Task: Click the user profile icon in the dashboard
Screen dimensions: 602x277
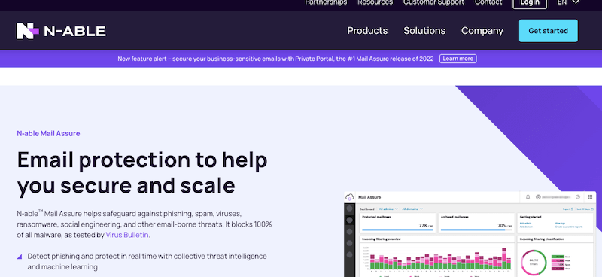Action: [x=538, y=197]
